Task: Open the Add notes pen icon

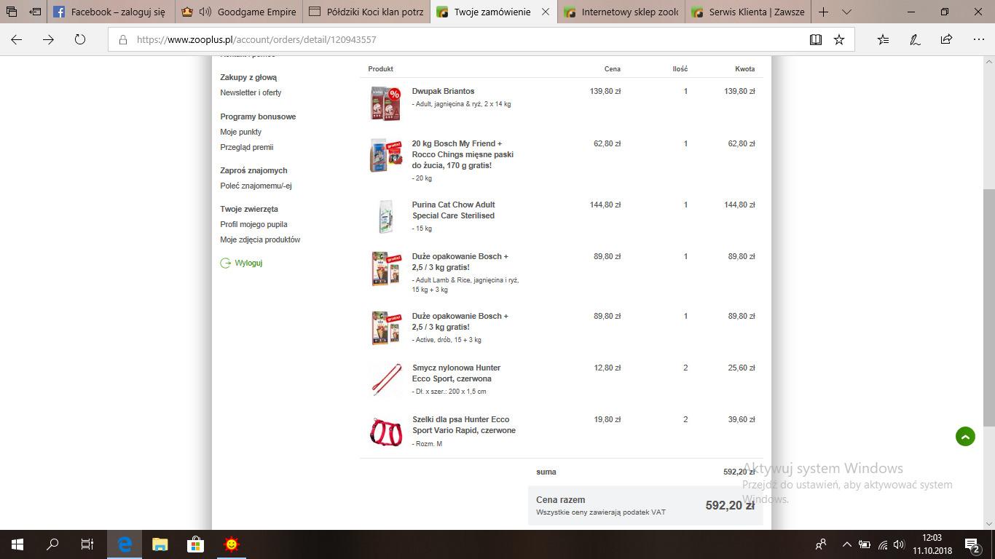Action: [915, 40]
